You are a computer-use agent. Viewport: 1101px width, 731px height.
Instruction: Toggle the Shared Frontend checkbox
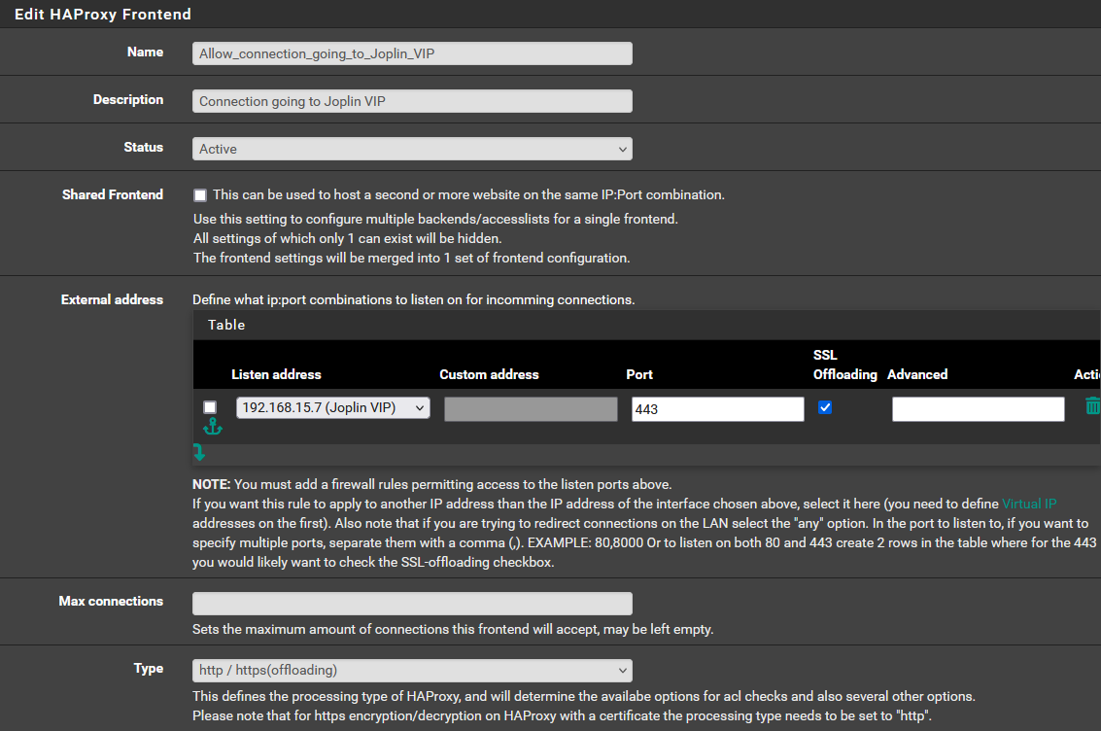(200, 195)
